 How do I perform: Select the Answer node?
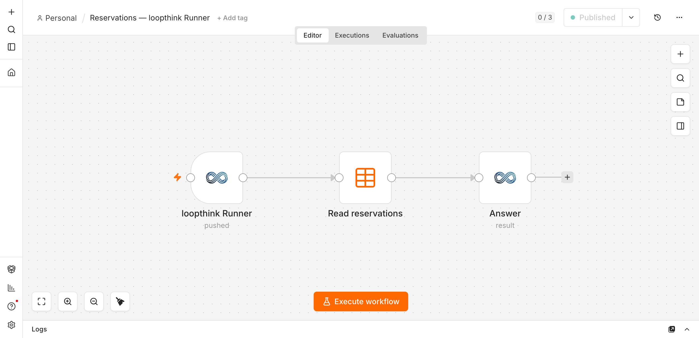coord(505,178)
